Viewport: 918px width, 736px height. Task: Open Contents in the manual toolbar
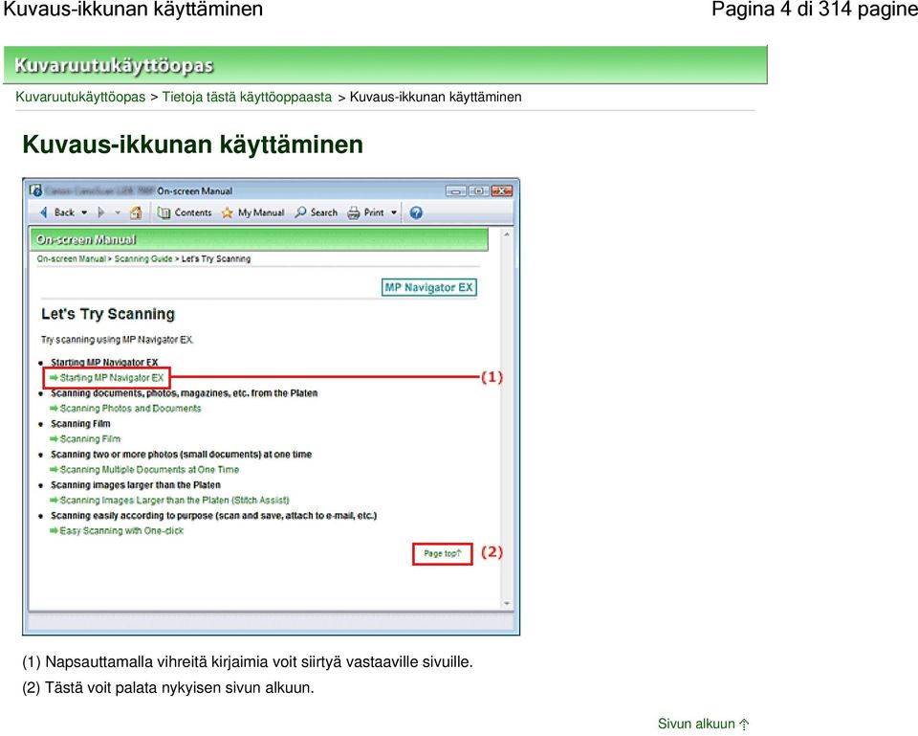[x=185, y=212]
